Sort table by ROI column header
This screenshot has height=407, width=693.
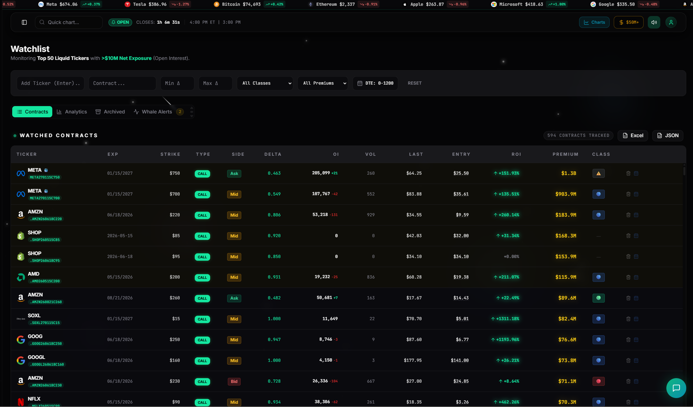point(516,154)
